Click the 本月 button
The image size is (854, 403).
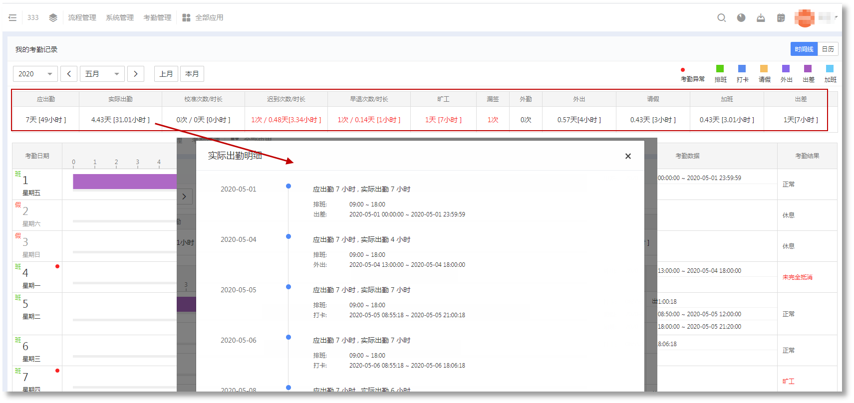192,74
